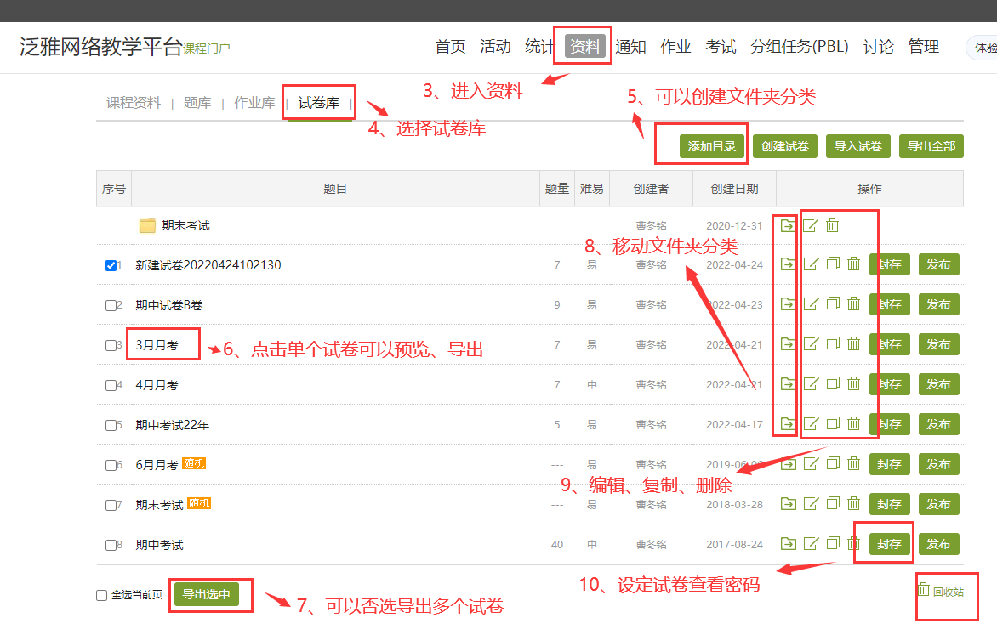
Task: Open 活动 in top navigation
Action: click(x=495, y=47)
